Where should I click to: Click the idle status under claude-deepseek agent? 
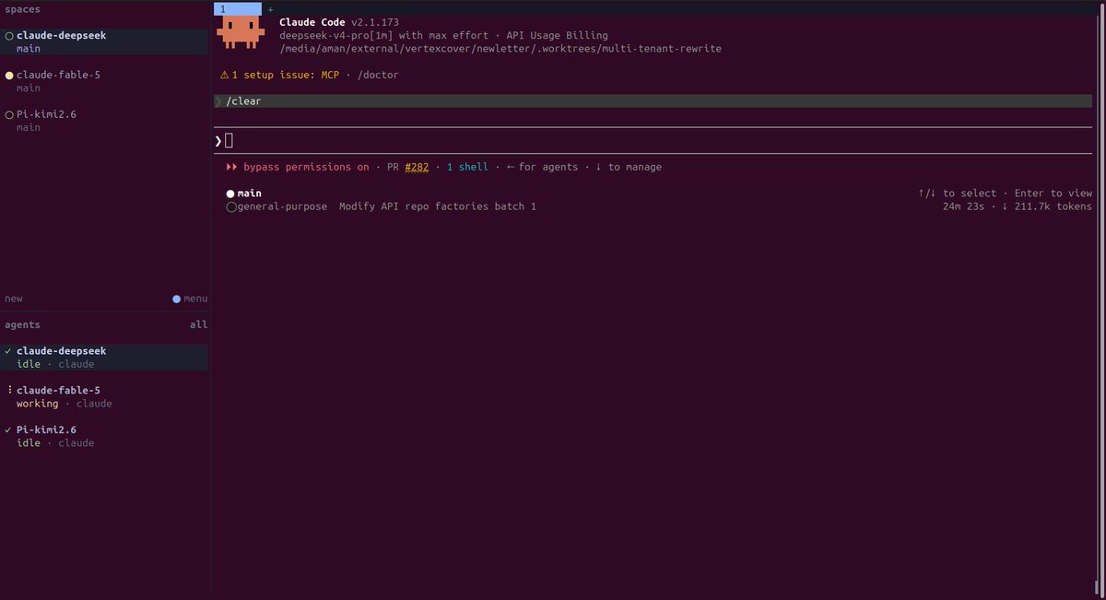click(x=29, y=364)
